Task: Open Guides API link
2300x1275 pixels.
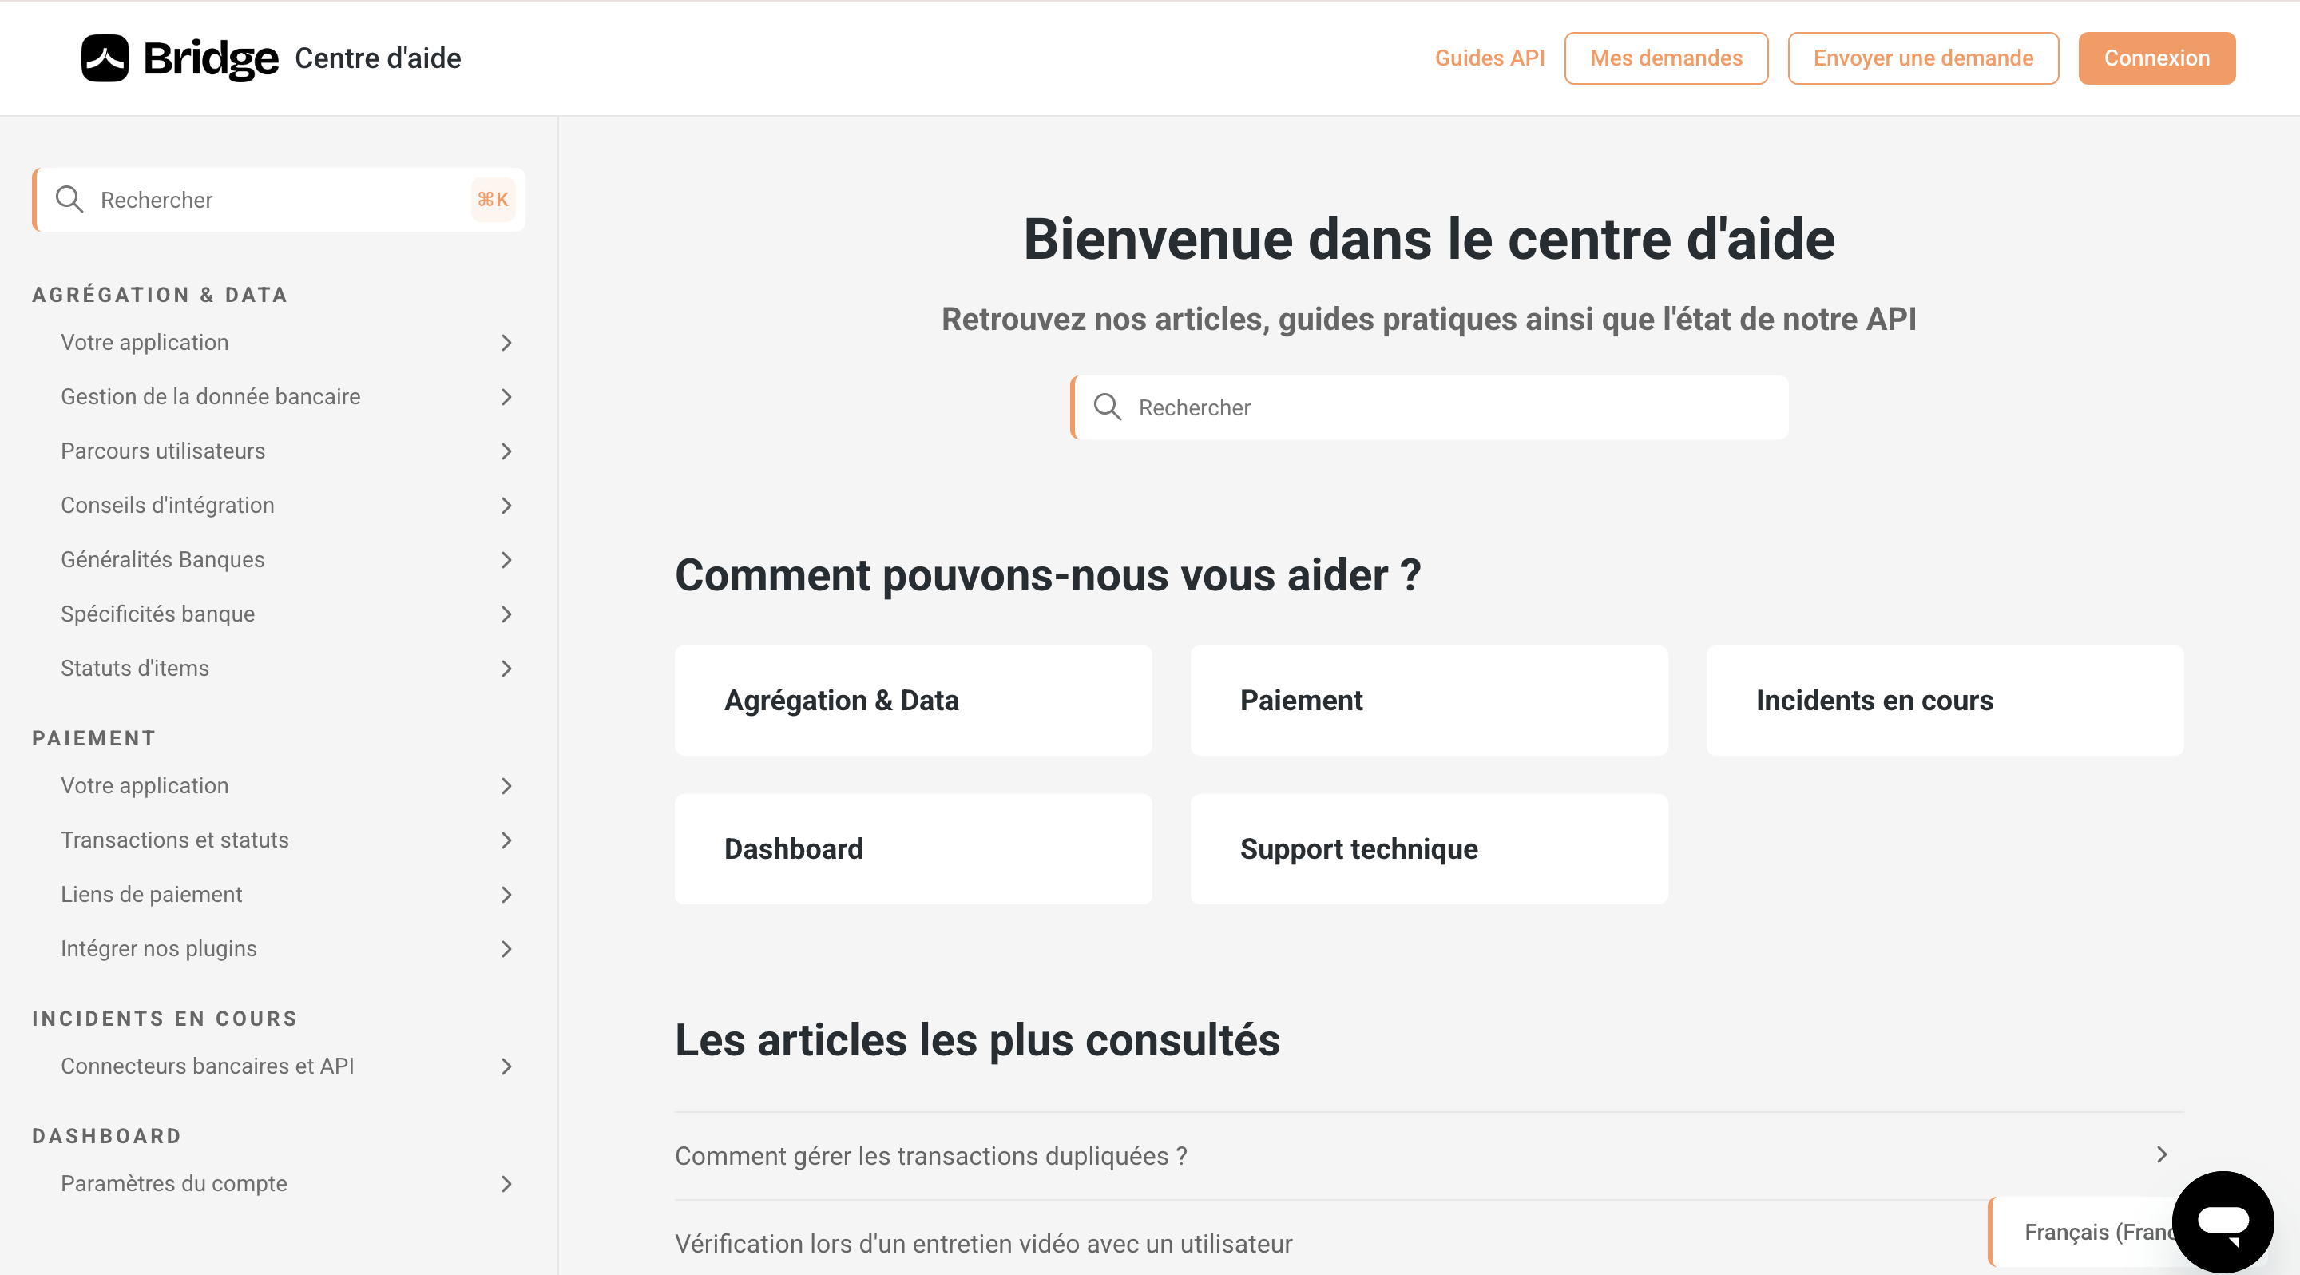Action: tap(1489, 58)
